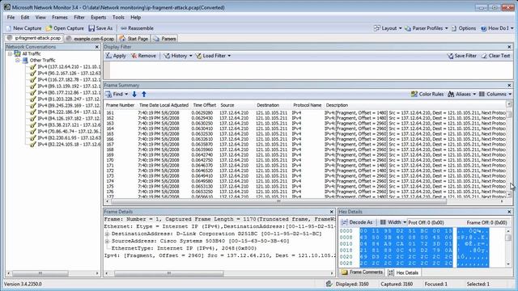Close the Network Conversations pane

(x=97, y=47)
